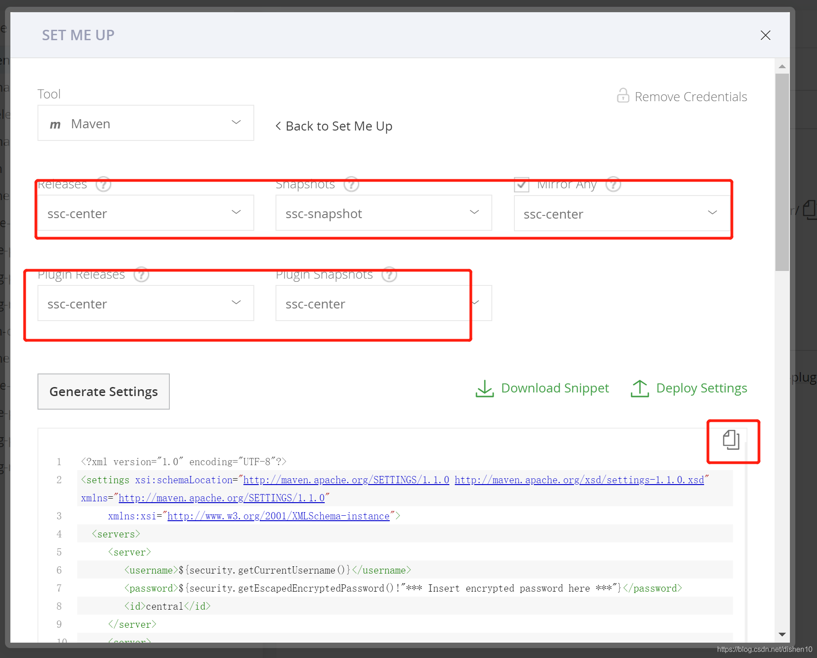Viewport: 817px width, 658px height.
Task: Click the help icon next to Mirror Any
Action: coord(613,184)
